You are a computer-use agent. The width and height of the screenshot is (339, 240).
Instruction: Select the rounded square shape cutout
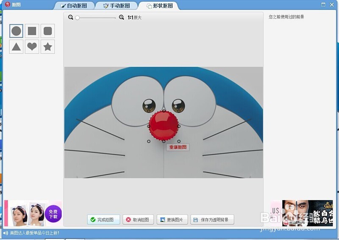(x=48, y=31)
